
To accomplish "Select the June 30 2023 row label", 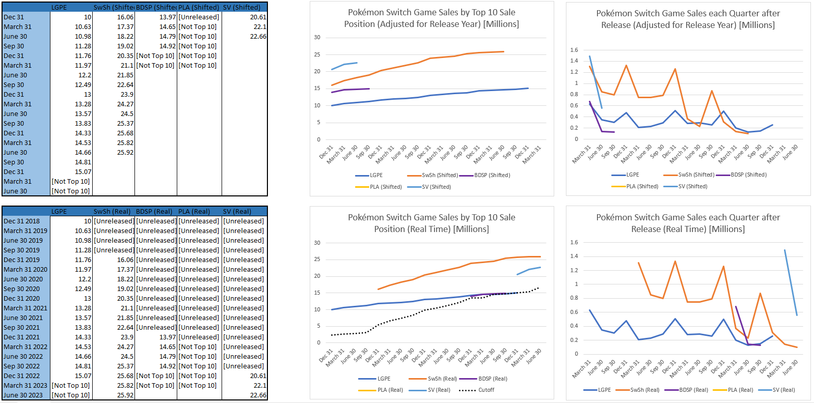I will coord(26,395).
